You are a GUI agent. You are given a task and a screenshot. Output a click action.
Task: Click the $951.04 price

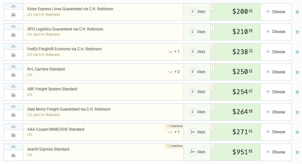242,152
